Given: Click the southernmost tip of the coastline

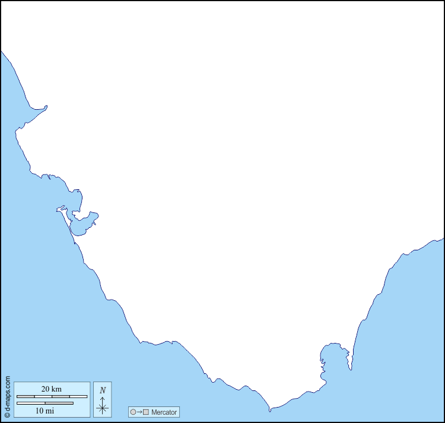Looking at the screenshot, I should pyautogui.click(x=270, y=409).
